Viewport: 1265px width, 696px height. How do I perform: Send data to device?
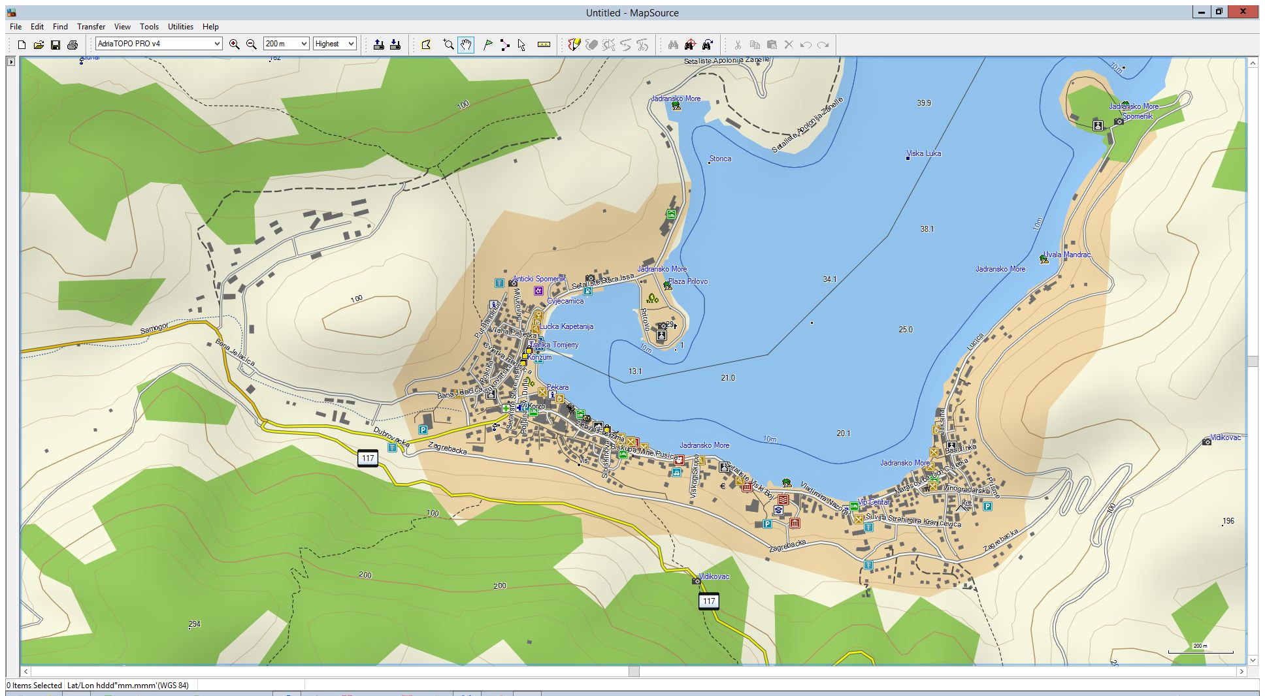click(x=378, y=44)
